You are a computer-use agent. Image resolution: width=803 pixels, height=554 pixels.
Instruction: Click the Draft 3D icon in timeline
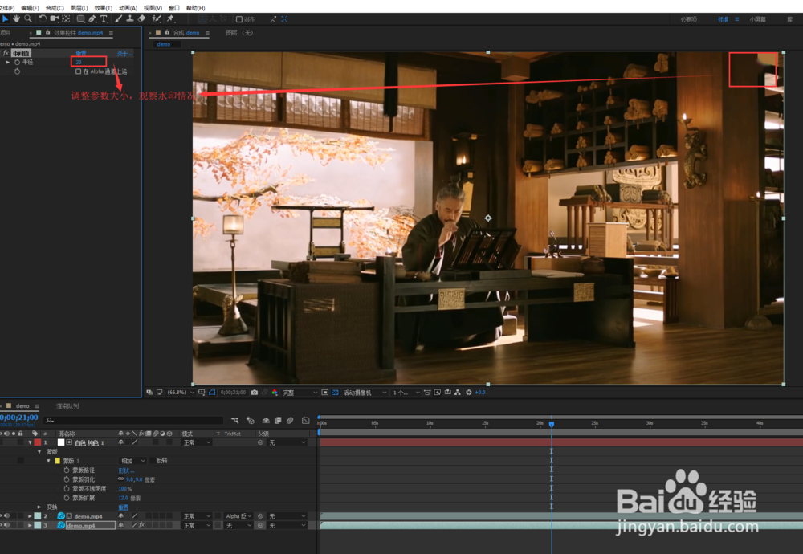click(x=251, y=421)
